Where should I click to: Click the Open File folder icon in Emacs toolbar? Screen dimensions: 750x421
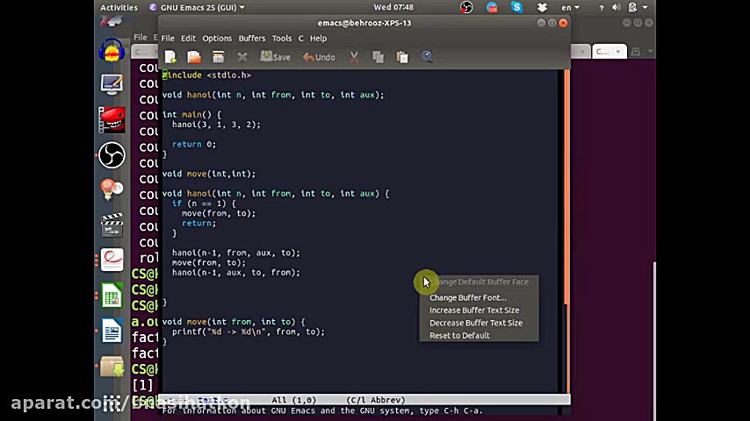[x=194, y=57]
